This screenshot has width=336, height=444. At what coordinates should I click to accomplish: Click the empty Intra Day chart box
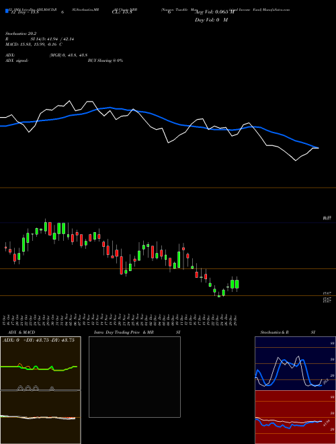(x=134, y=377)
